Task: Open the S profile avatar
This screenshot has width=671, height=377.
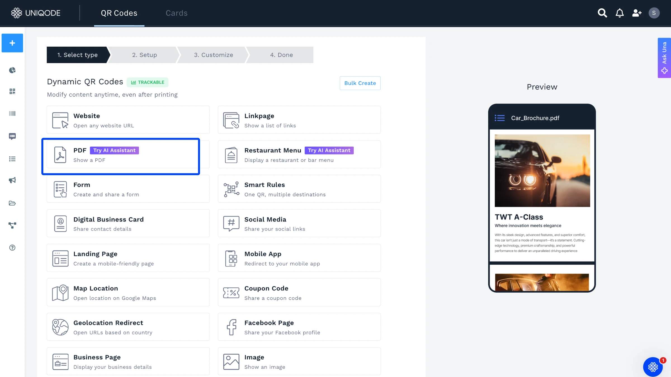Action: click(654, 13)
